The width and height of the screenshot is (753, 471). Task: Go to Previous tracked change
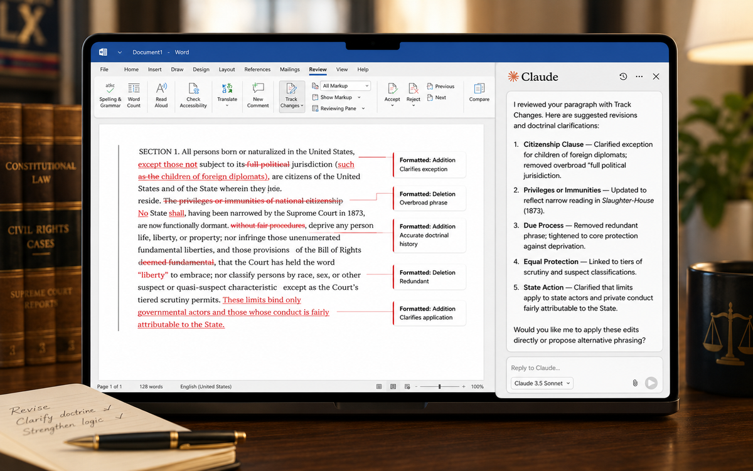(x=440, y=87)
